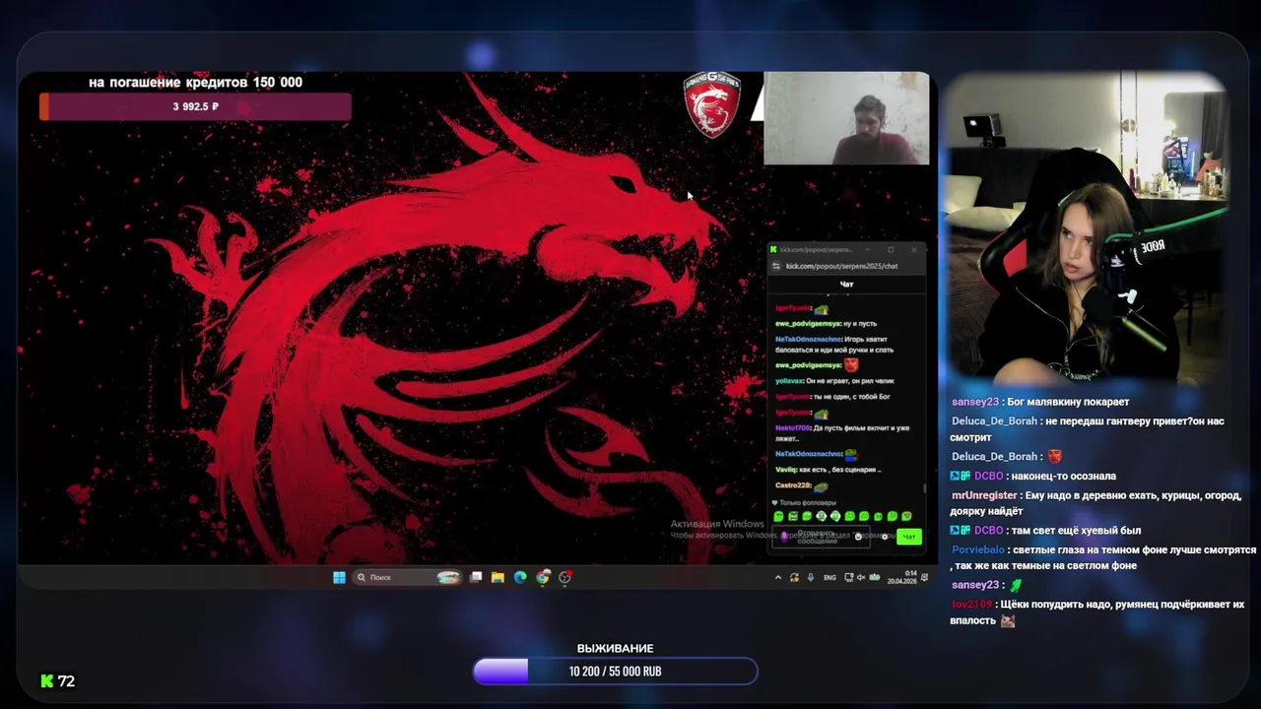Image resolution: width=1261 pixels, height=709 pixels.
Task: Click tov2109 username in overlay chat
Action: (x=971, y=605)
